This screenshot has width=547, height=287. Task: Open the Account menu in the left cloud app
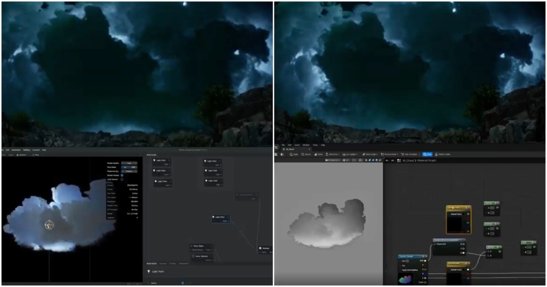tap(36, 150)
